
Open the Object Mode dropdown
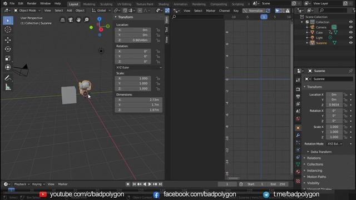27,11
